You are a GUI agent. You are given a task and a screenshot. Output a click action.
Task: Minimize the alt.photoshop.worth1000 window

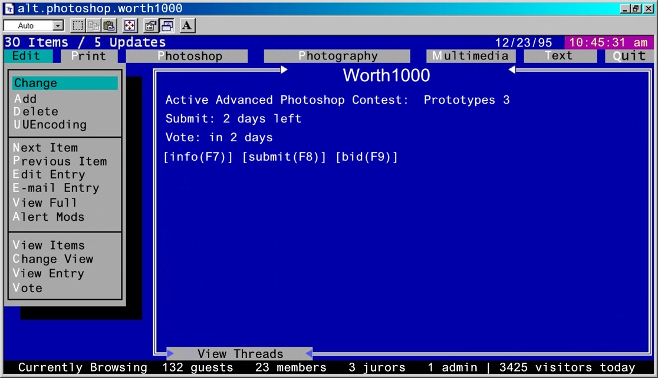pyautogui.click(x=625, y=8)
